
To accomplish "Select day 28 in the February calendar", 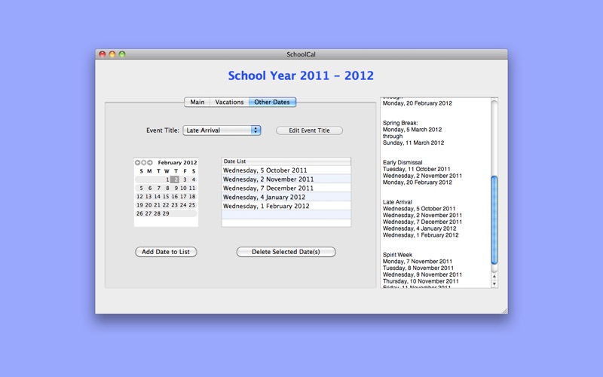I will click(157, 213).
